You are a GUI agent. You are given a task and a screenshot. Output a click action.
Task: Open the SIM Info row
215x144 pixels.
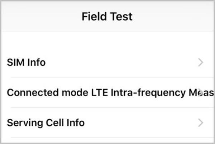(x=107, y=62)
